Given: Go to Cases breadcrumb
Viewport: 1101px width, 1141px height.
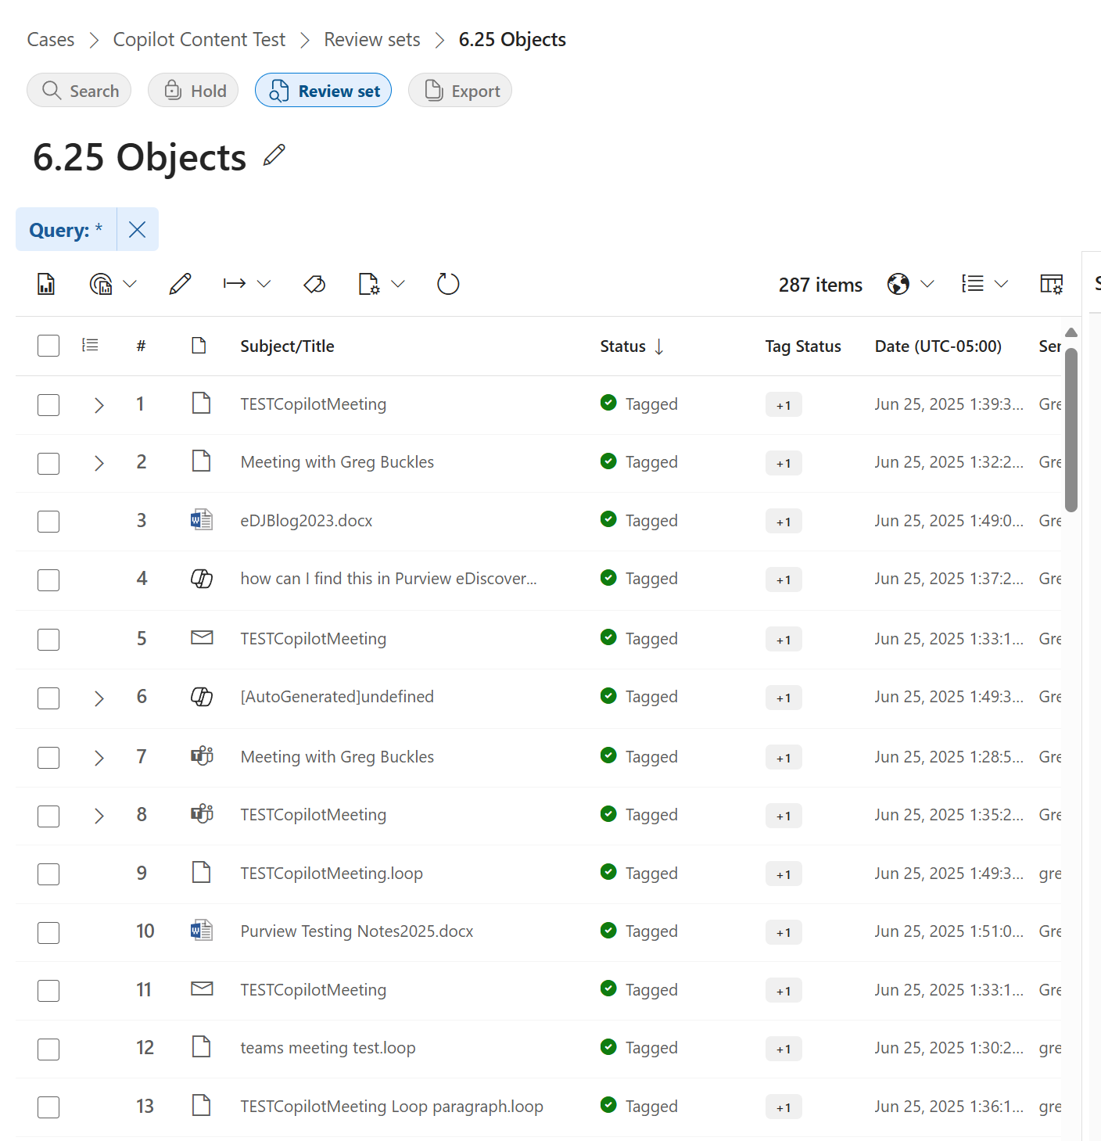Looking at the screenshot, I should coord(51,39).
